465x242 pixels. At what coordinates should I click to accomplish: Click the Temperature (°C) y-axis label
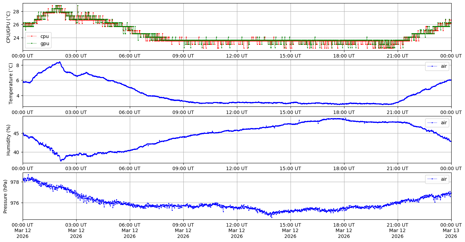point(11,83)
